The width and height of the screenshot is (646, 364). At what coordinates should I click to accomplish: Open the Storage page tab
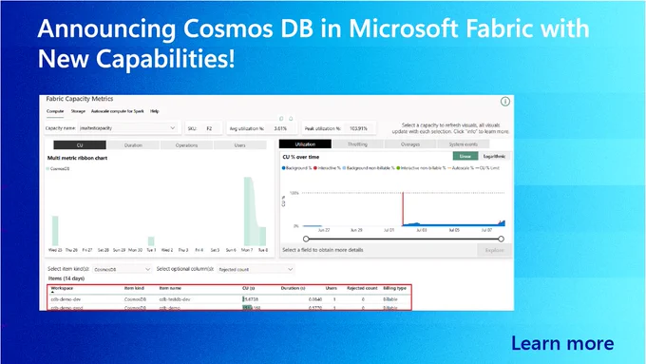click(x=78, y=111)
